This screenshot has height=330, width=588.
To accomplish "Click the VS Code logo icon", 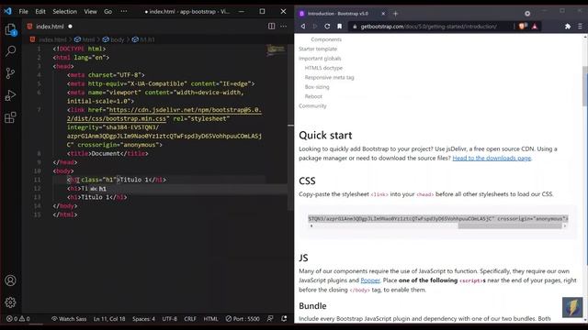I will click(x=7, y=11).
